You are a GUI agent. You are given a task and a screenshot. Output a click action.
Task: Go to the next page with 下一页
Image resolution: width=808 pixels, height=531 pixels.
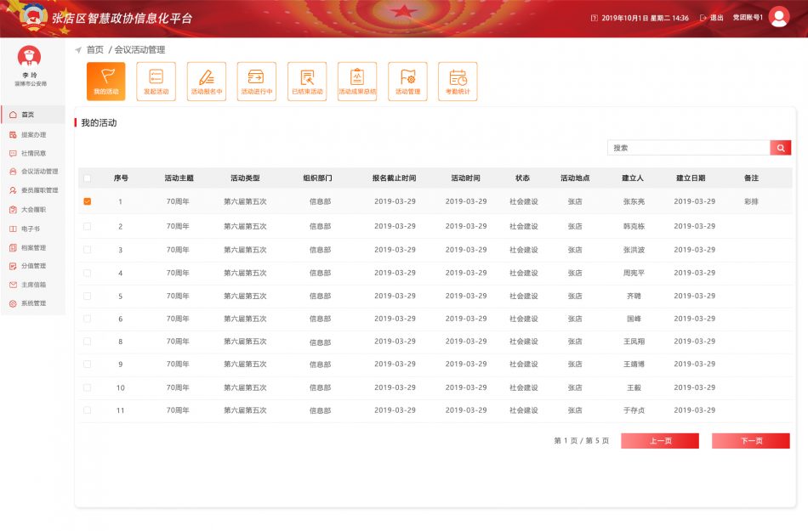pos(749,441)
